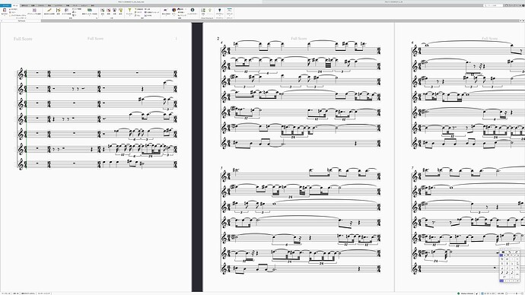Click the note icon in status bar

tap(477, 293)
